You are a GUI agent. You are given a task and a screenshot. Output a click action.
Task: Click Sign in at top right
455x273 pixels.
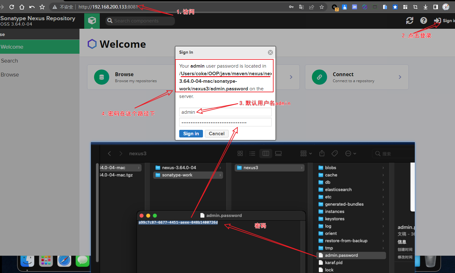point(444,21)
